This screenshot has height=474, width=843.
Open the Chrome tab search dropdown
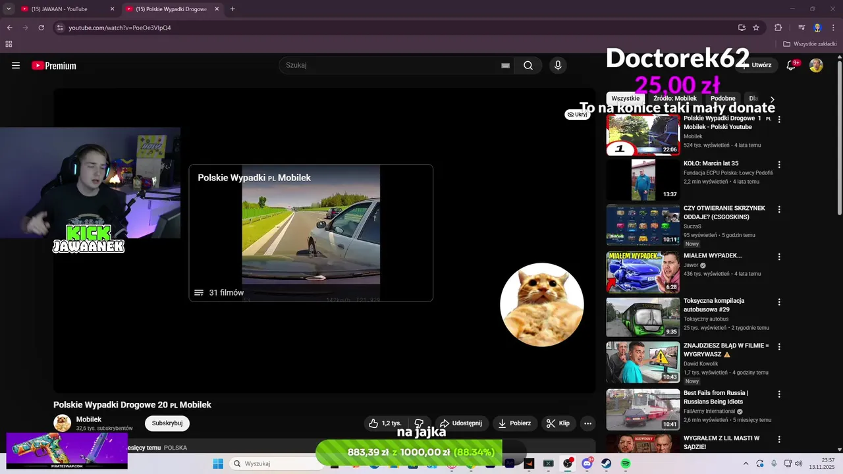coord(9,9)
